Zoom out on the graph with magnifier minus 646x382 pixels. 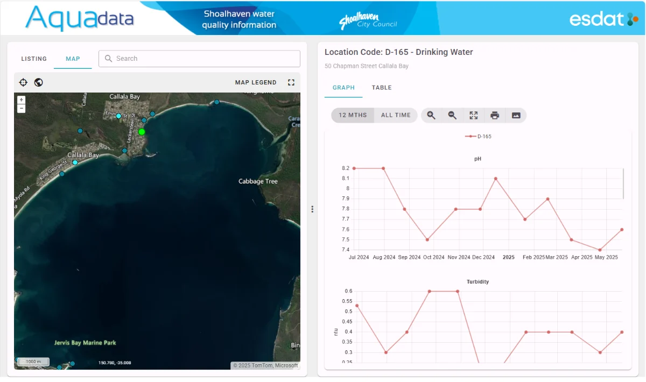(452, 115)
